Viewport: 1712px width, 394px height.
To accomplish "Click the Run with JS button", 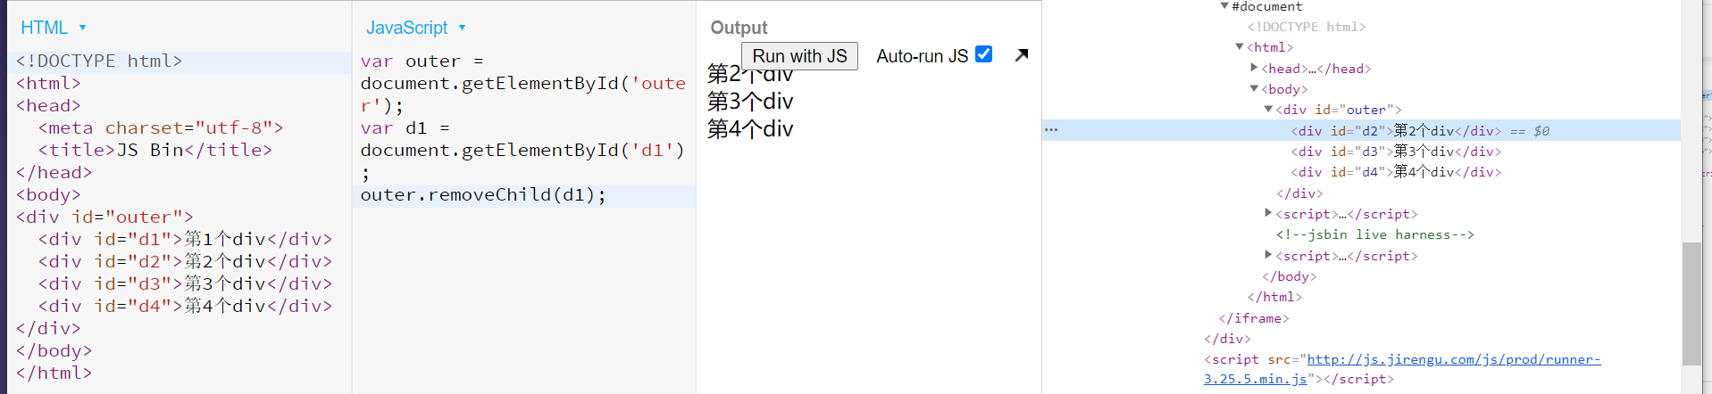I will pos(799,56).
